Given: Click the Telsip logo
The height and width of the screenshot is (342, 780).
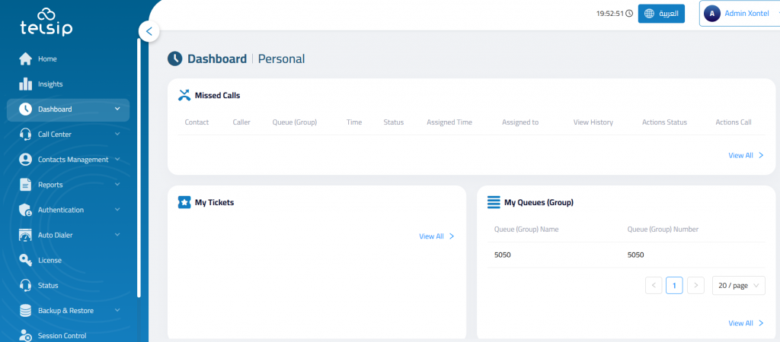Looking at the screenshot, I should tap(46, 22).
